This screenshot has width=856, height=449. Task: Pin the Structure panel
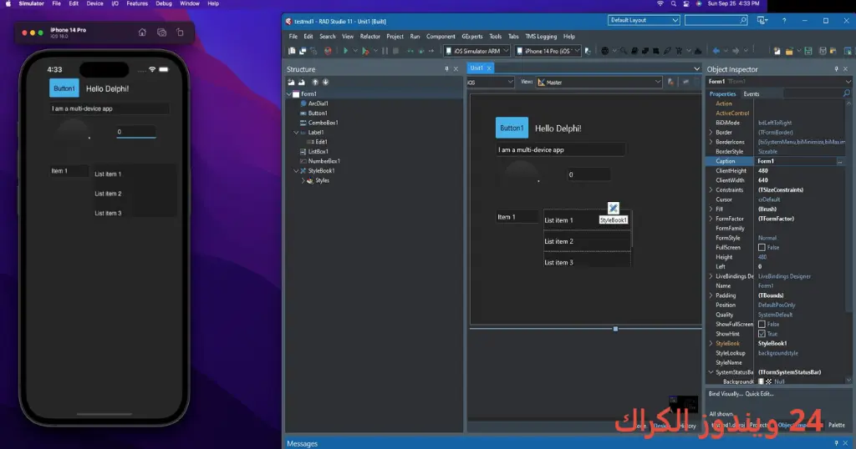(x=446, y=69)
